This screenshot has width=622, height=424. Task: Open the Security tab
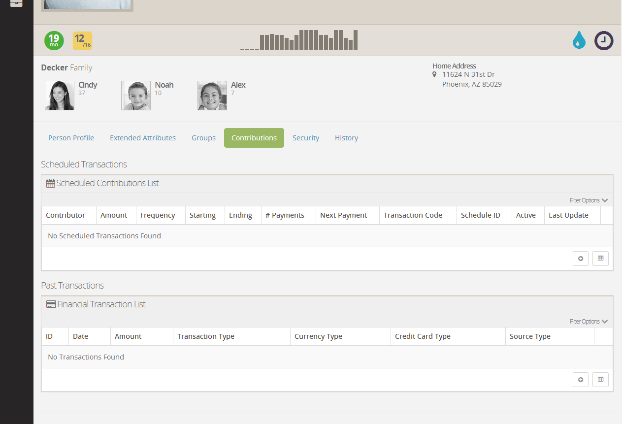306,138
